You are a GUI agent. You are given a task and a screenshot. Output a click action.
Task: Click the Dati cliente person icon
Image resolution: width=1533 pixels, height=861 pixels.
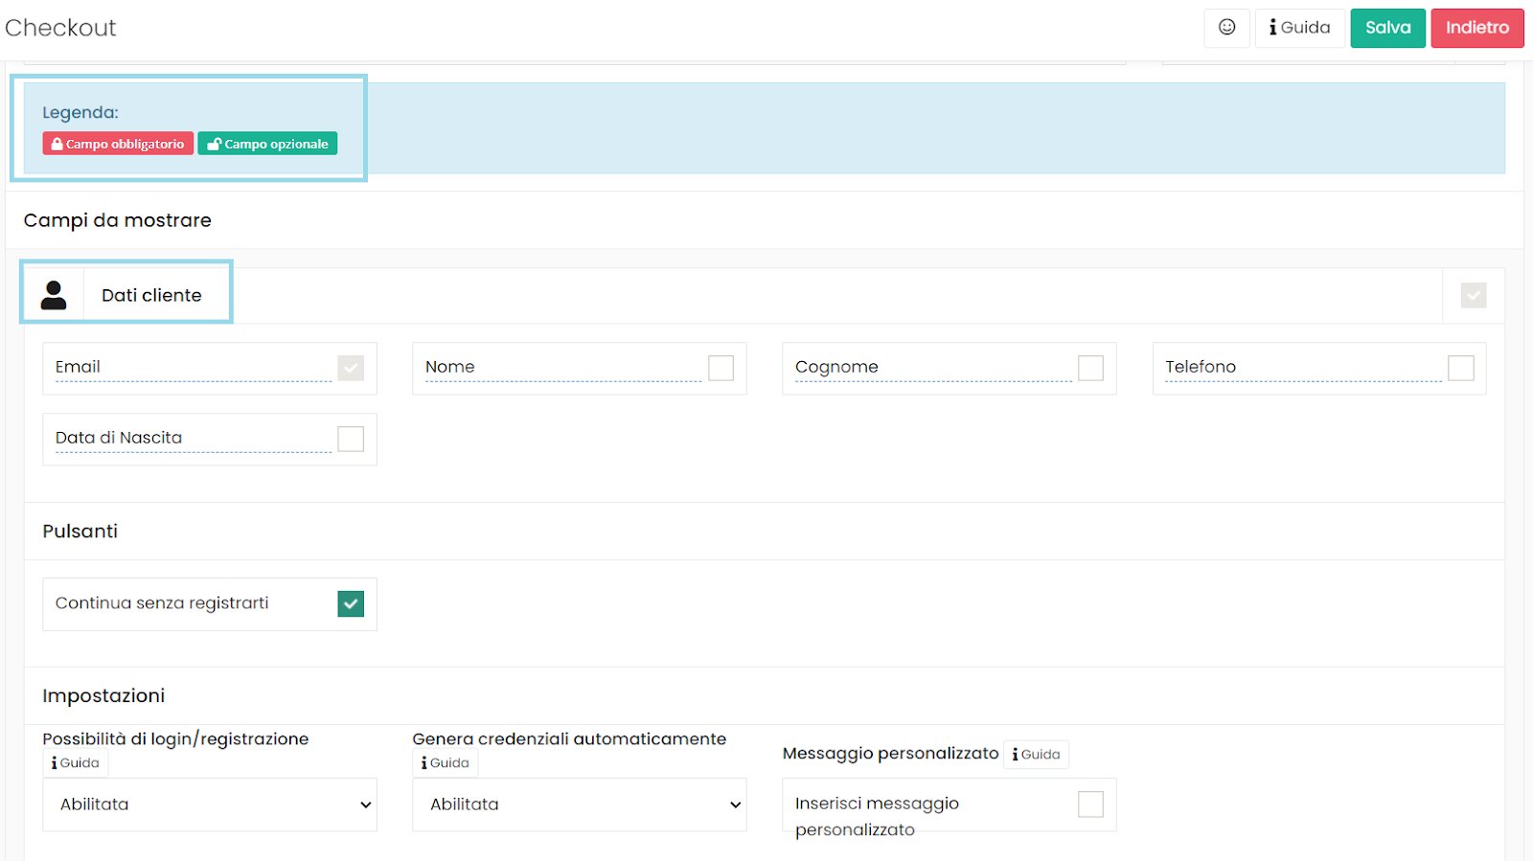click(x=54, y=295)
